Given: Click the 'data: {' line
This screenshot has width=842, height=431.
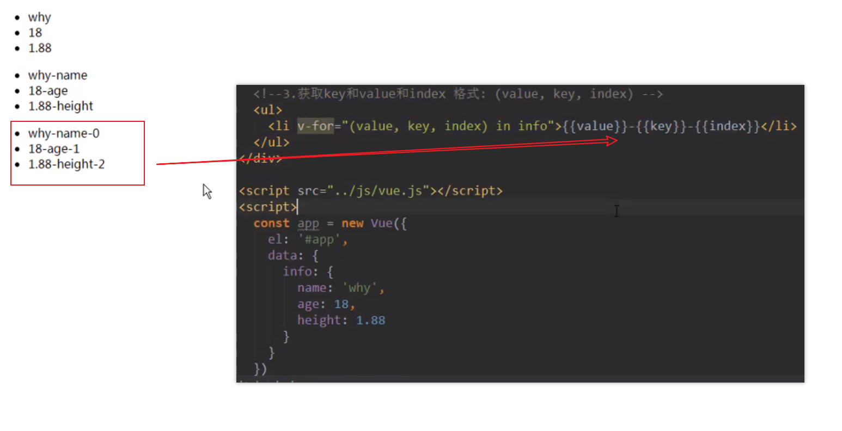Looking at the screenshot, I should (x=293, y=255).
